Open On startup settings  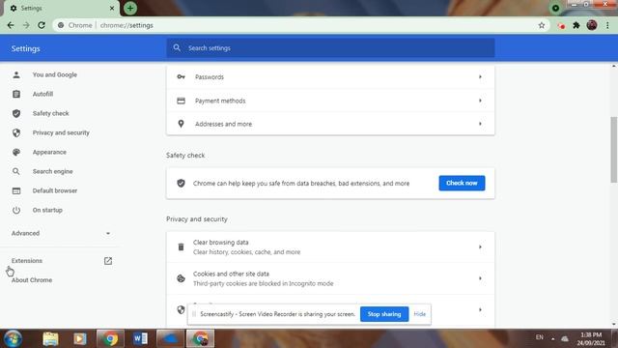click(x=47, y=210)
